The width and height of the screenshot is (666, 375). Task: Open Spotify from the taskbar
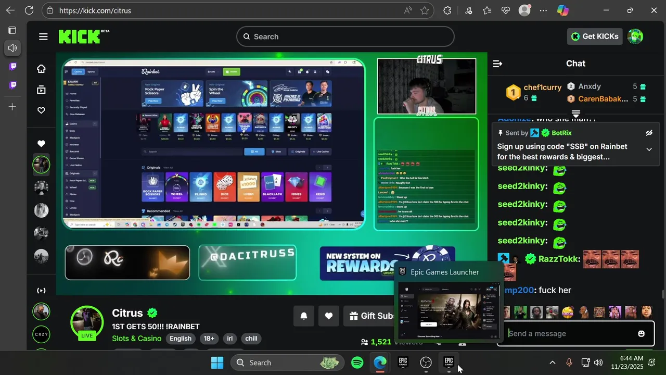[357, 362]
